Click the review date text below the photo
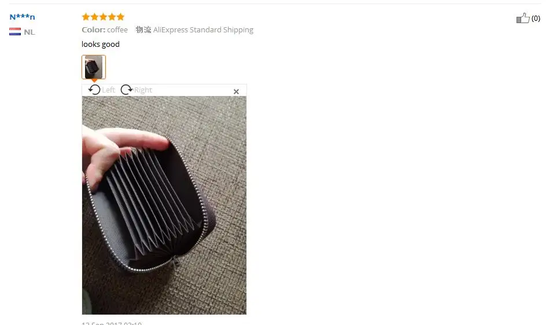Screen dimensions: 557x325 tap(112, 323)
